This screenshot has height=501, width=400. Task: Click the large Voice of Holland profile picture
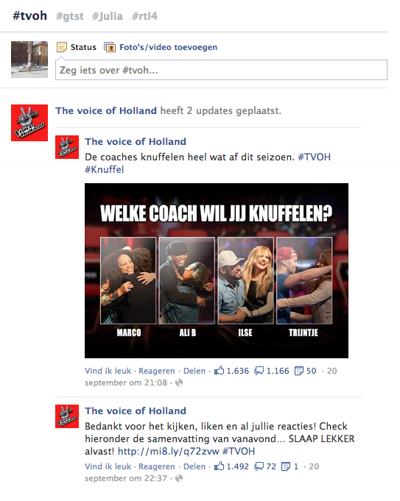(x=29, y=123)
